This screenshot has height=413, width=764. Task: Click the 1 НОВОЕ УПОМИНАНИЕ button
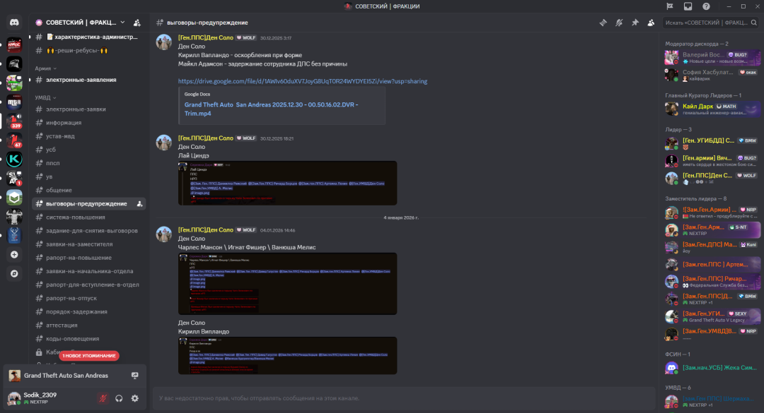88,356
